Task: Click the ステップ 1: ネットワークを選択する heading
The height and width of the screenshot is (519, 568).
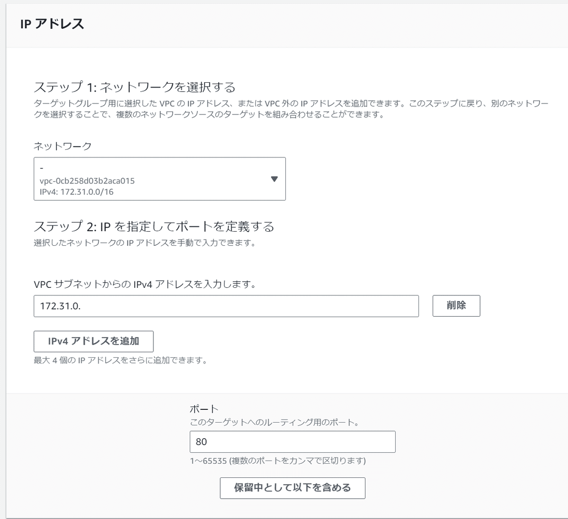Action: [x=134, y=87]
